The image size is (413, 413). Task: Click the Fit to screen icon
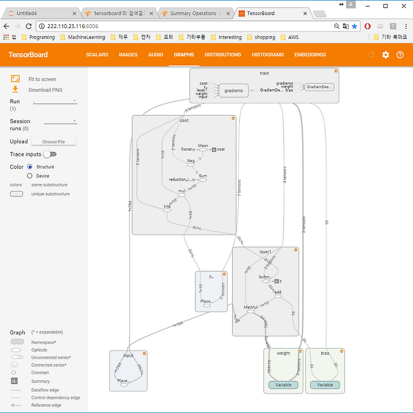tap(15, 78)
